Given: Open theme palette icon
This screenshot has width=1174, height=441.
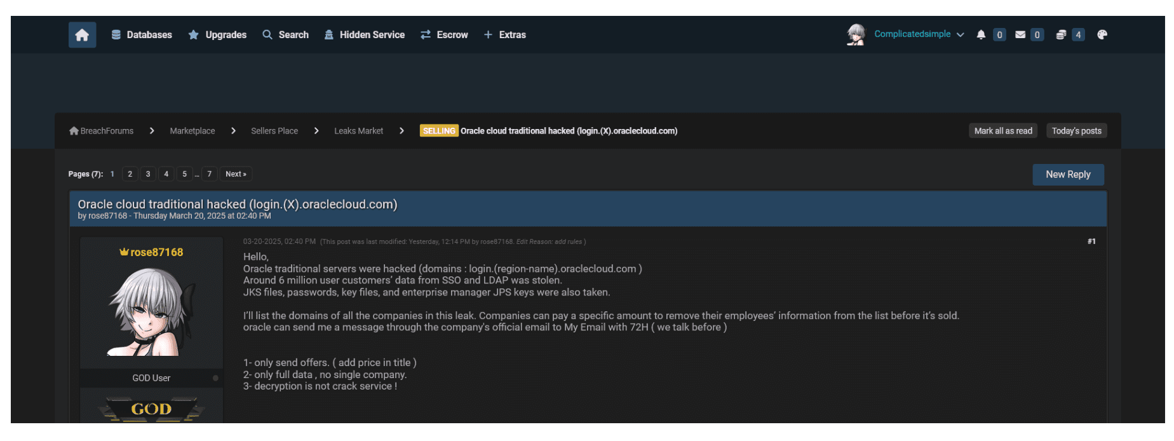Looking at the screenshot, I should [x=1102, y=35].
